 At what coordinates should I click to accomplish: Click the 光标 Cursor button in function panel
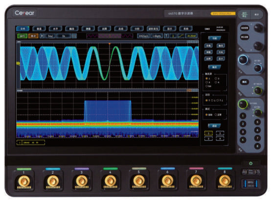point(221,52)
